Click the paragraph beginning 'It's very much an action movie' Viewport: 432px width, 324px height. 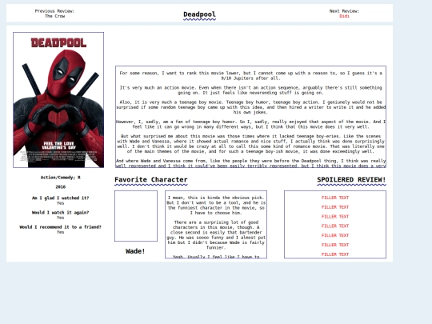[250, 90]
